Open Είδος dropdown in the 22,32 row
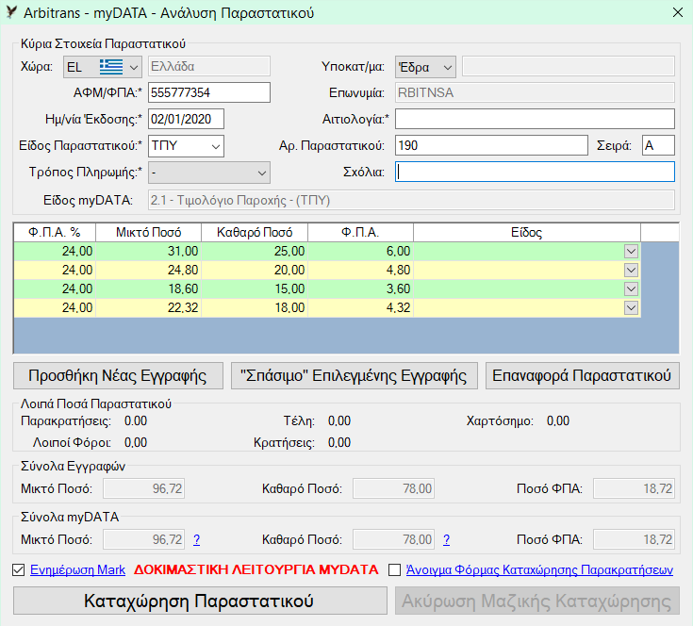 pyautogui.click(x=631, y=308)
